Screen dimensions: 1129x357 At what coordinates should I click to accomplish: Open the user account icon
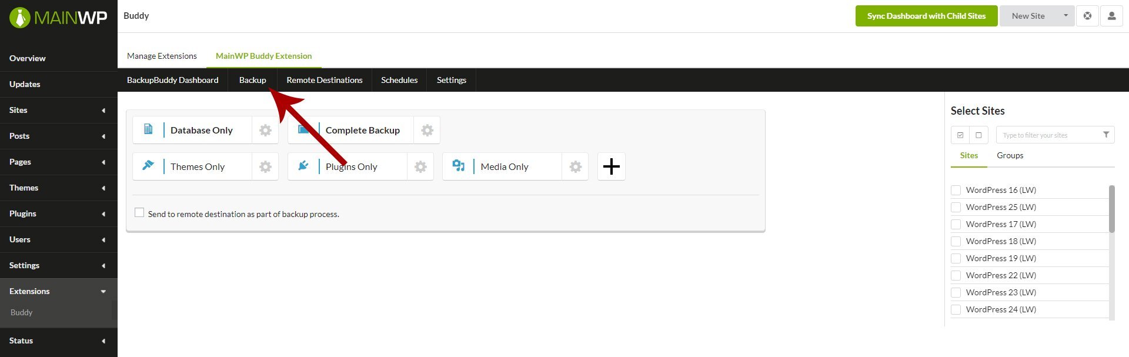tap(1111, 16)
